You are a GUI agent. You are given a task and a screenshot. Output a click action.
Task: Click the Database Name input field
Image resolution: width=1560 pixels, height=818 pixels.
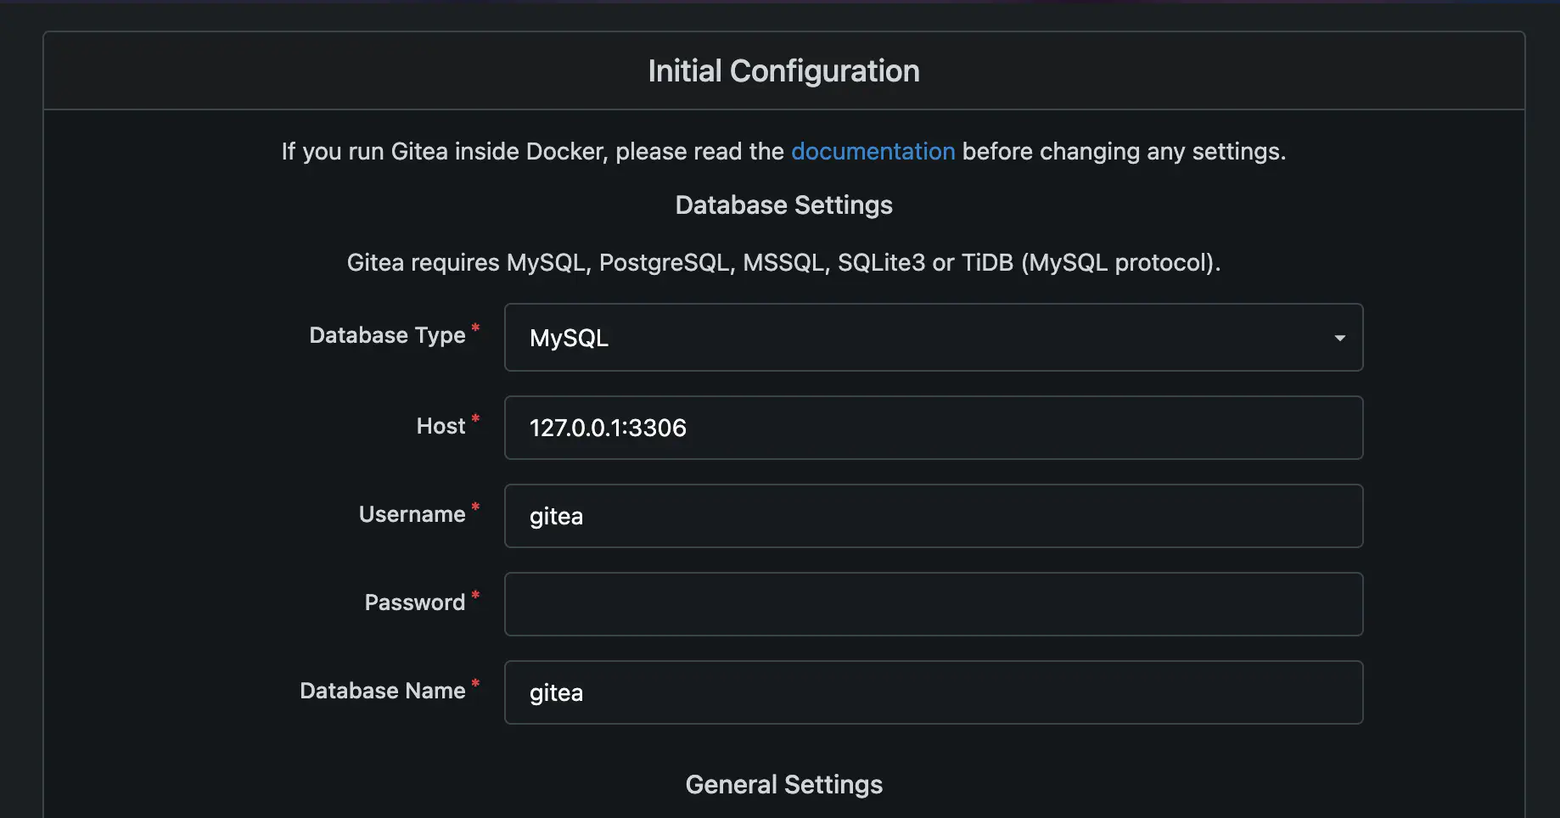(932, 692)
